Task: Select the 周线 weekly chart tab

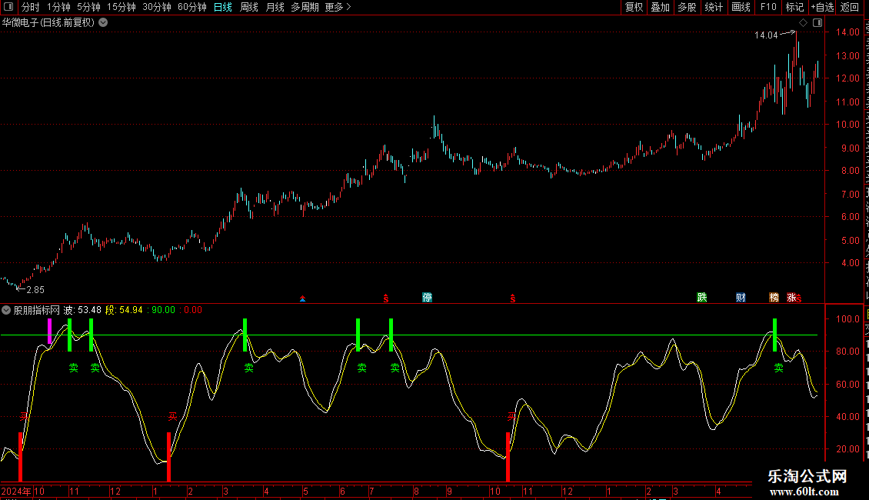Action: click(x=249, y=7)
